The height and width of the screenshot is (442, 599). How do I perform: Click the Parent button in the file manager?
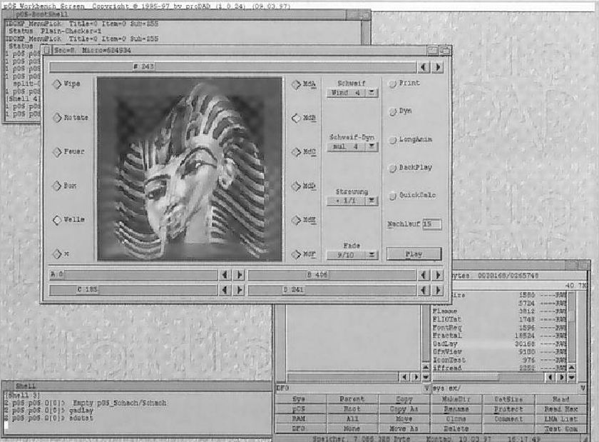coord(352,399)
